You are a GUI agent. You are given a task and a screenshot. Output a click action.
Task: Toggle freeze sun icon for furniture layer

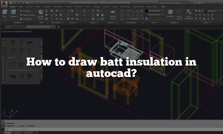click(x=199, y=11)
